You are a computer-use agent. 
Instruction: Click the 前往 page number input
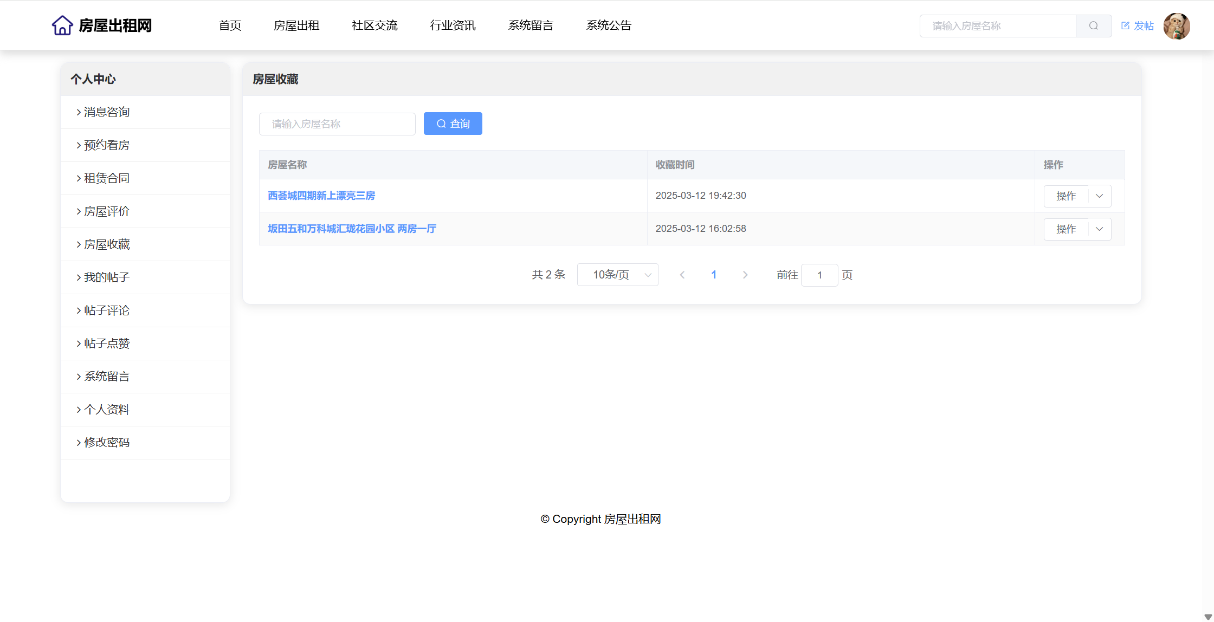[819, 275]
